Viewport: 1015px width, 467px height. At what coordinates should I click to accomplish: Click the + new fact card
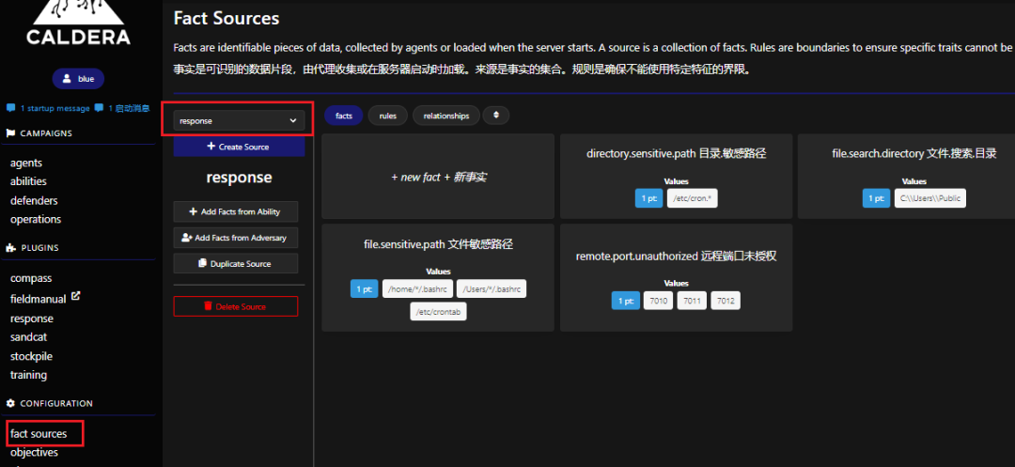438,177
